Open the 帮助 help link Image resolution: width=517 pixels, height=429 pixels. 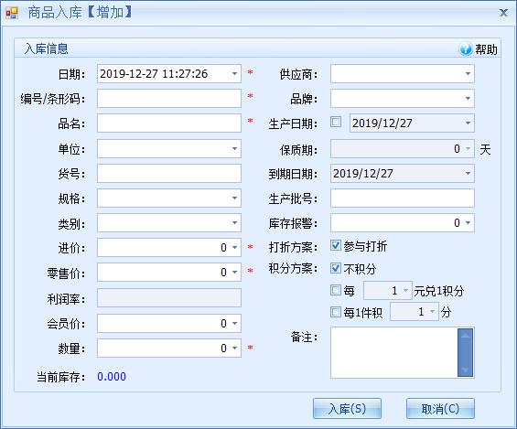coord(486,49)
